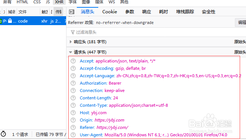Sort by the 传输 column header

[58, 12]
